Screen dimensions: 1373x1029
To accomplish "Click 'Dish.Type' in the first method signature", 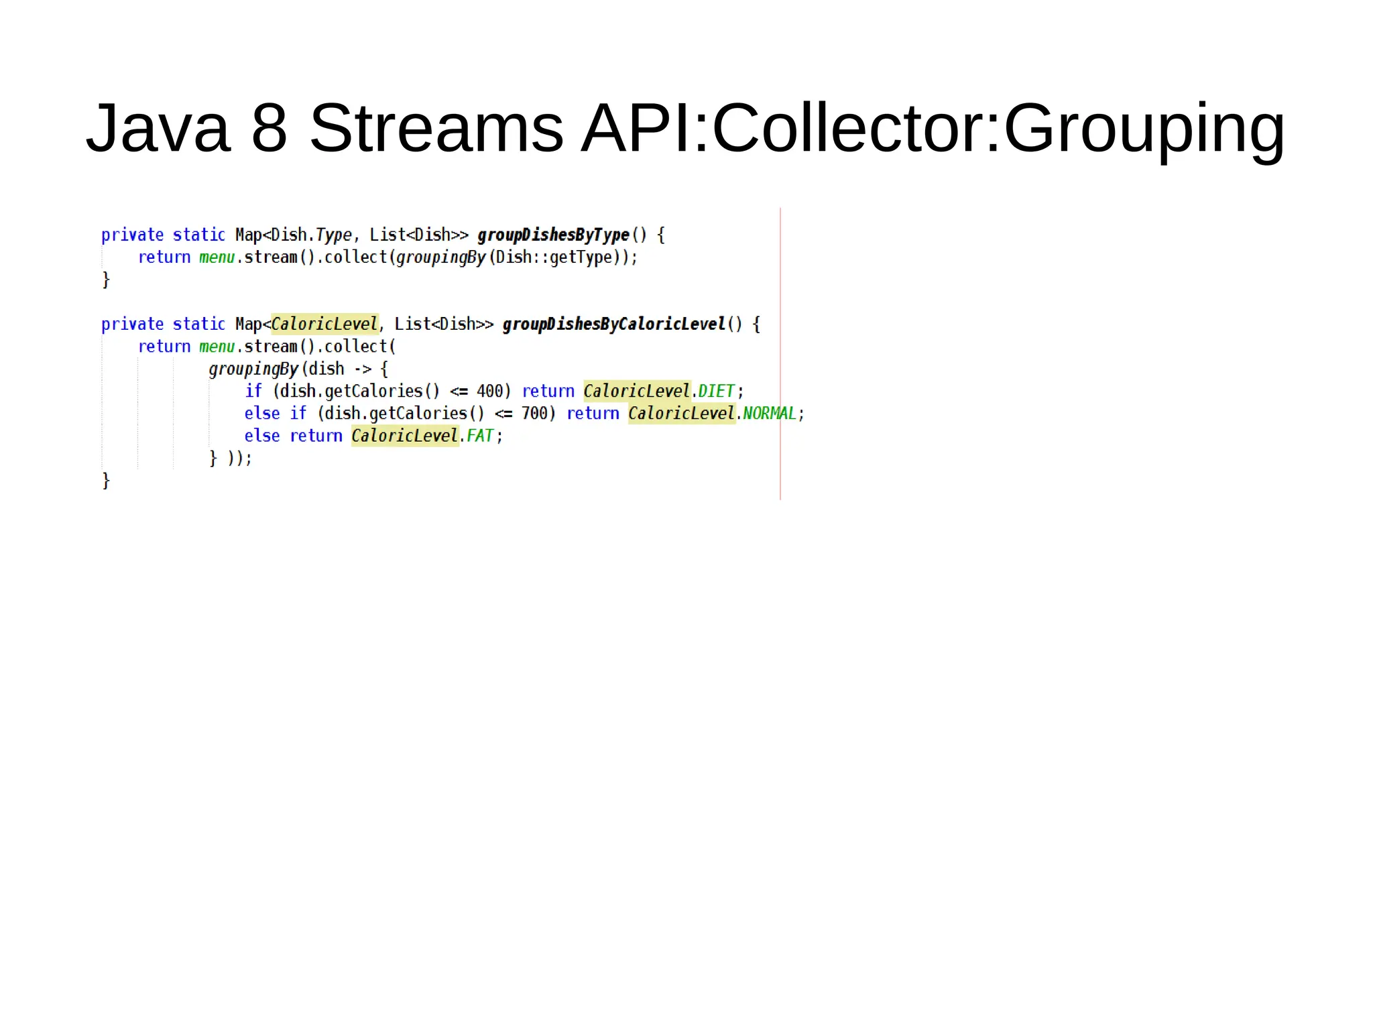I will pos(312,235).
